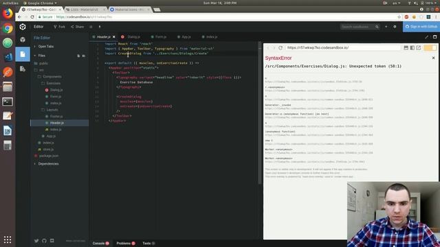Dismiss the SyntaxError overlay
The image size is (440, 247).
(433, 58)
